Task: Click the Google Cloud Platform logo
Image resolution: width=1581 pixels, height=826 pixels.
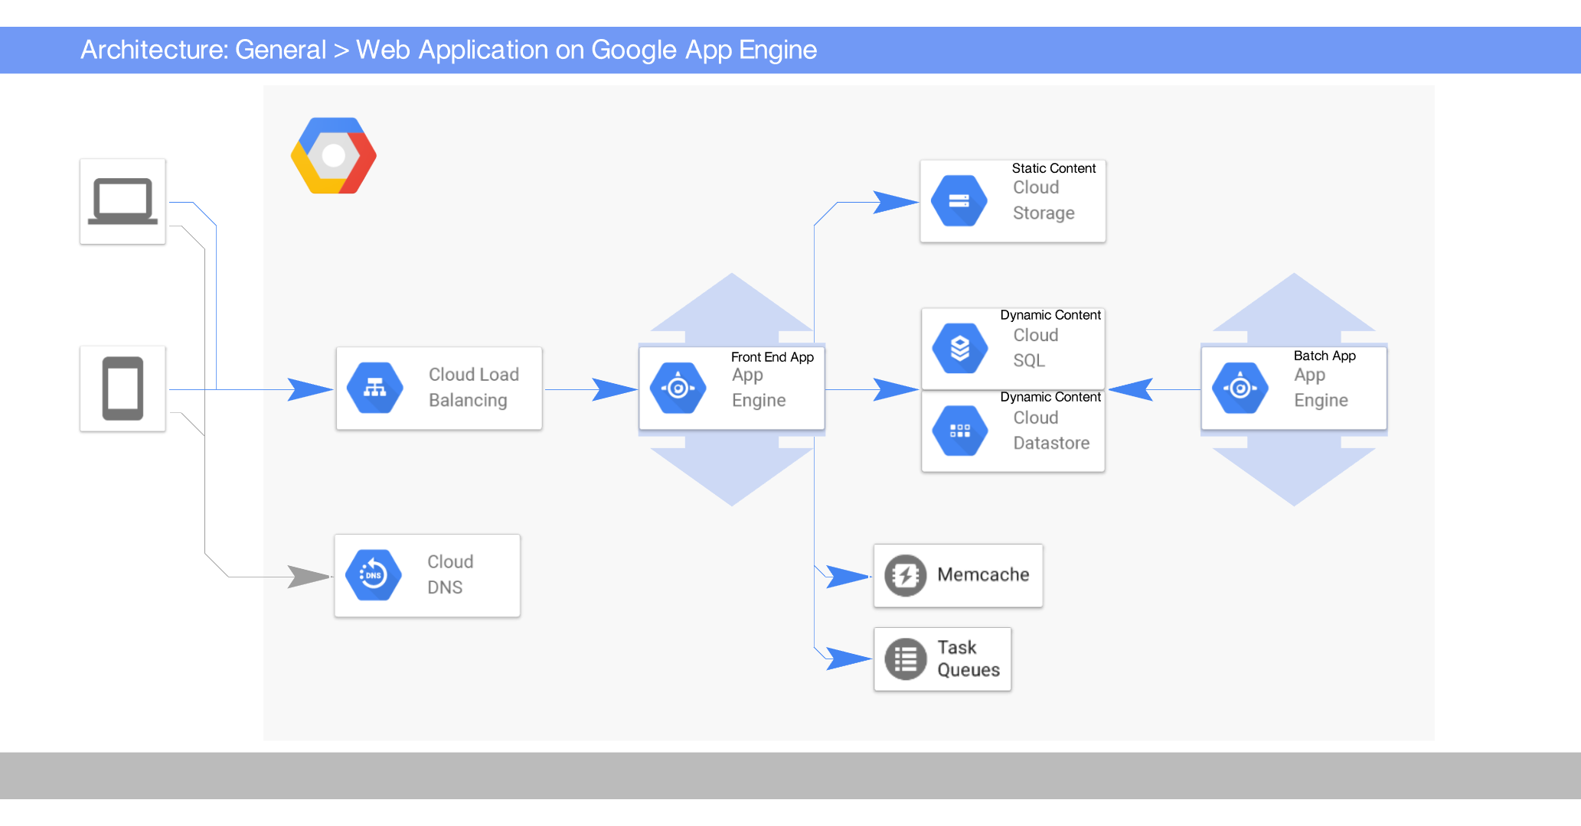Action: [x=334, y=156]
